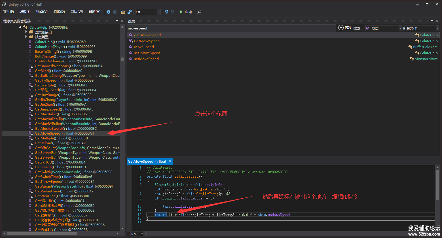Click the open file folder icon
The width and height of the screenshot is (442, 238).
pyautogui.click(x=123, y=12)
